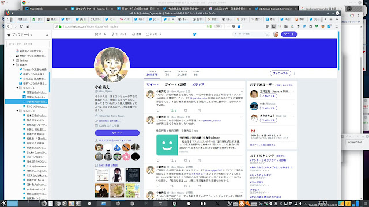Image resolution: width=369 pixels, height=207 pixels.
Task: Open the メッセージ nav item
Action: (x=154, y=34)
